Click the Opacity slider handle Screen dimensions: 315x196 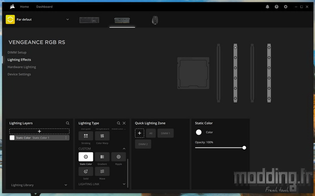[244, 148]
